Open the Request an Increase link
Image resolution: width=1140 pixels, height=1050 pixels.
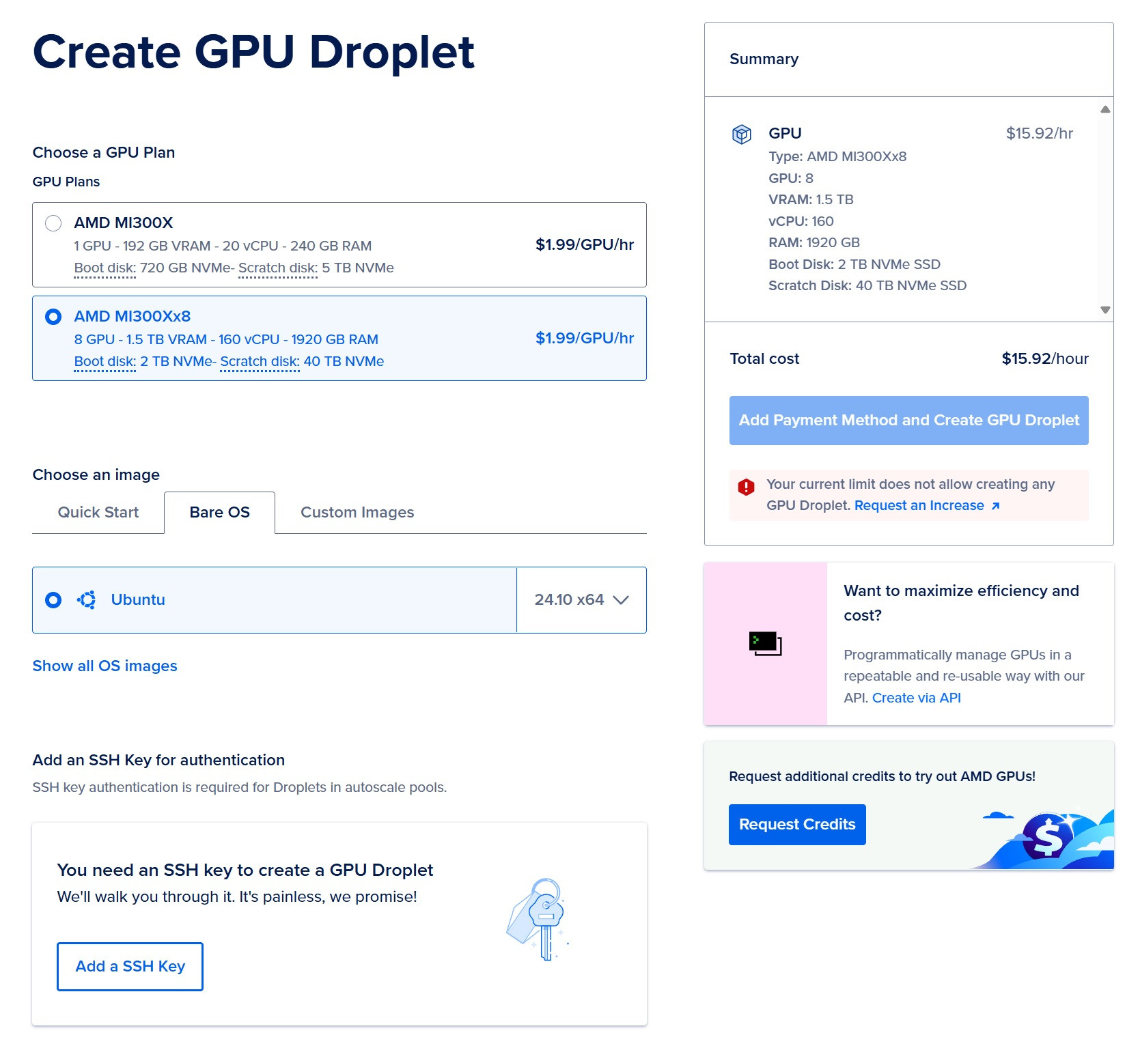pyautogui.click(x=919, y=505)
